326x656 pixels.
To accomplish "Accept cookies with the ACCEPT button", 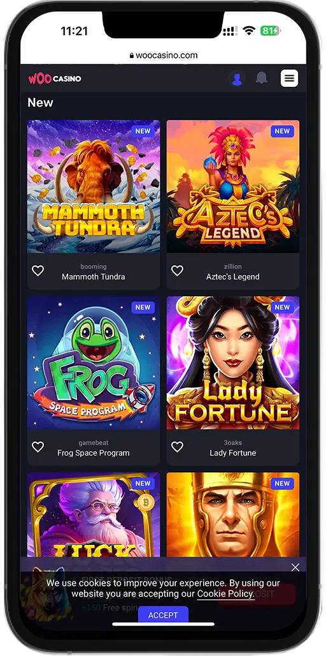I will pyautogui.click(x=163, y=615).
